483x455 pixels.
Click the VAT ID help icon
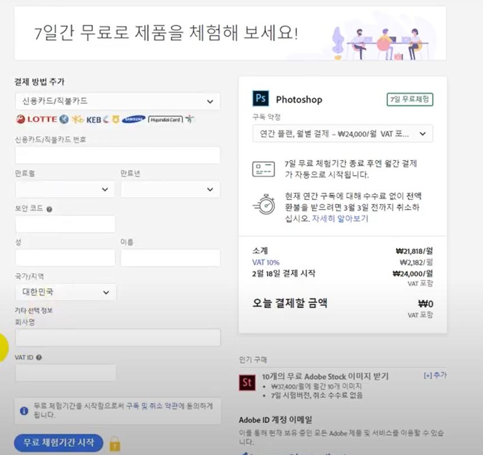point(39,358)
